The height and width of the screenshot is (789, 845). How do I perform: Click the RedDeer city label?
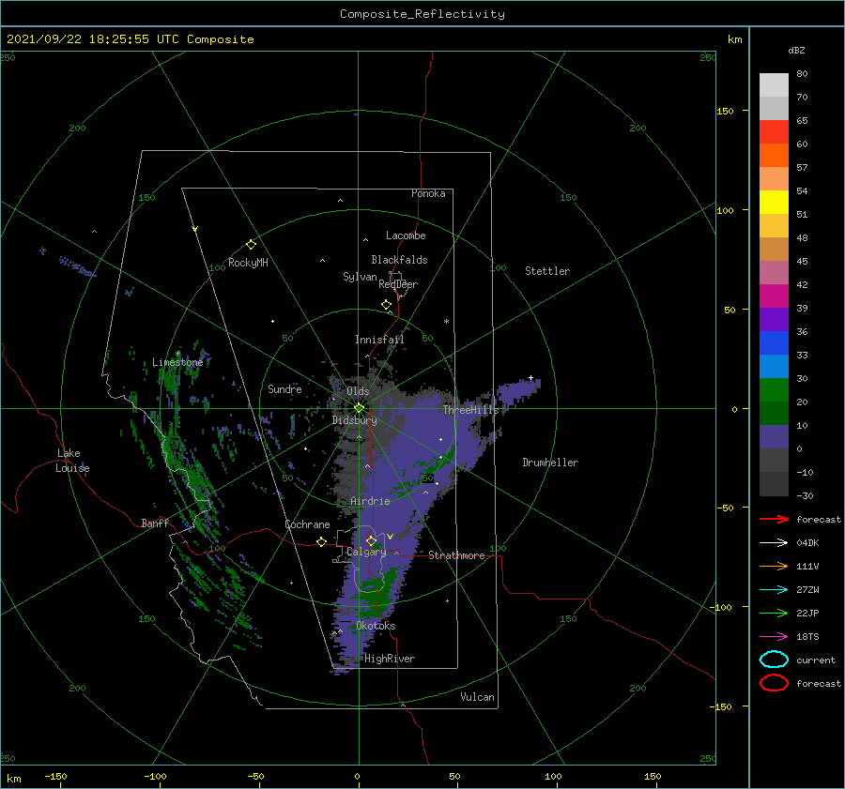398,284
